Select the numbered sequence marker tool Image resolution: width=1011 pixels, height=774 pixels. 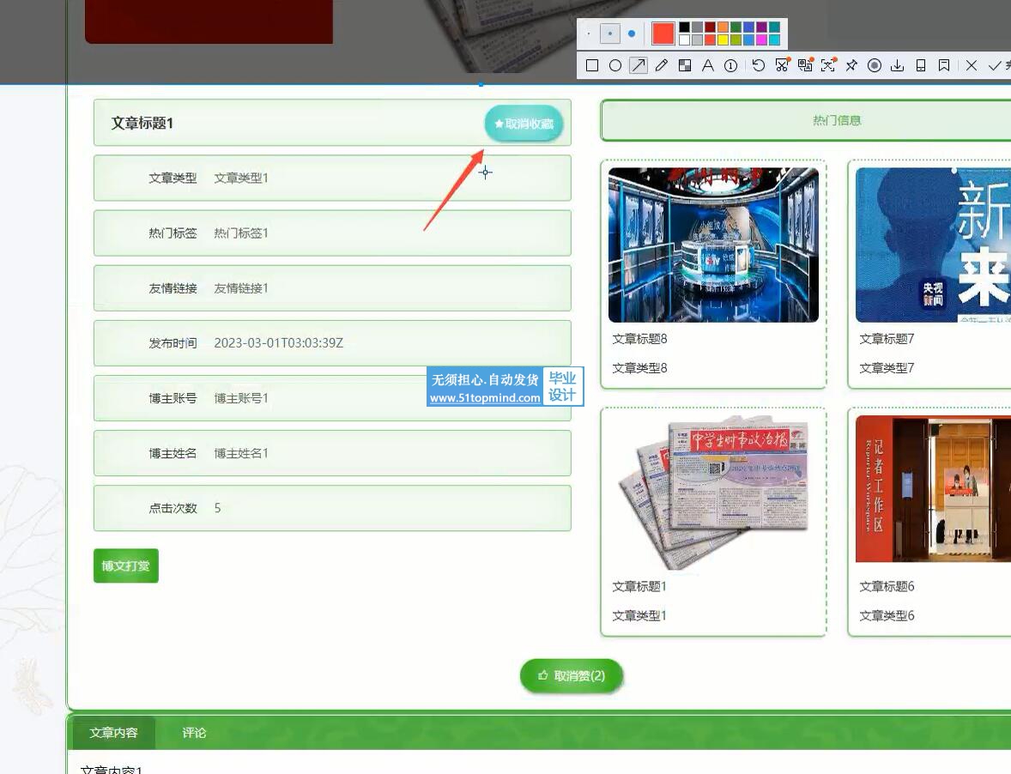tap(730, 66)
